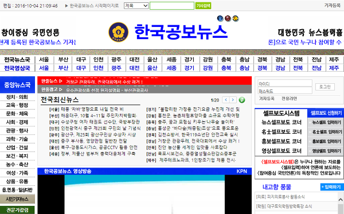The height and width of the screenshot is (214, 344).
Task: Open 정치·의회 category in sidebar
Action: tap(17, 97)
